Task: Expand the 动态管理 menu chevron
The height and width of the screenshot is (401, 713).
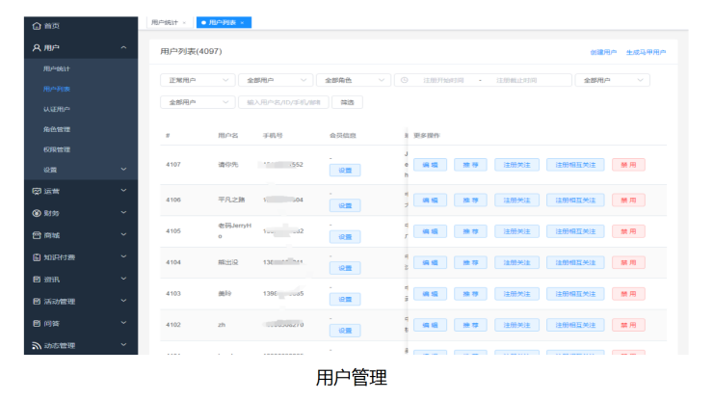Action: pyautogui.click(x=123, y=345)
